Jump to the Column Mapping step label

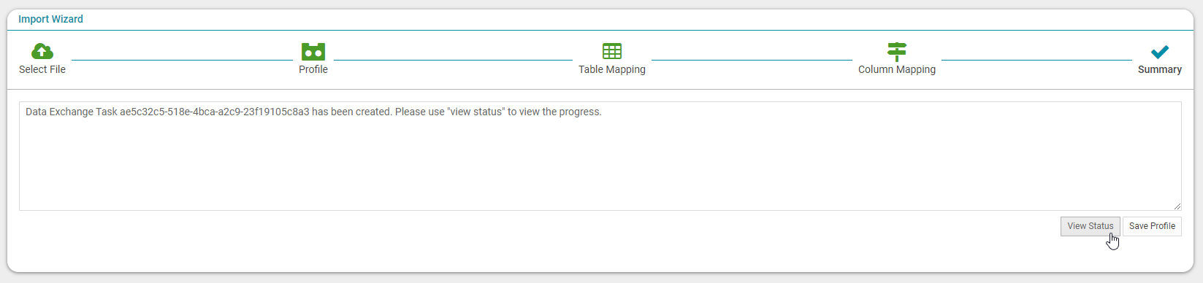(897, 69)
